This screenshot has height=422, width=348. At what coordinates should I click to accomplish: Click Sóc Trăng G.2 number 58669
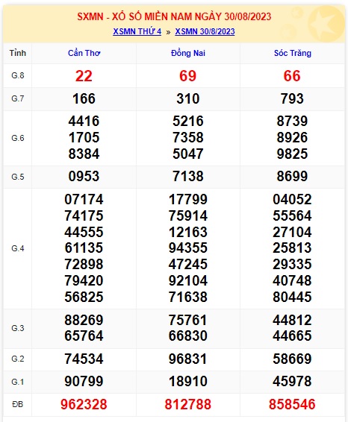(292, 359)
